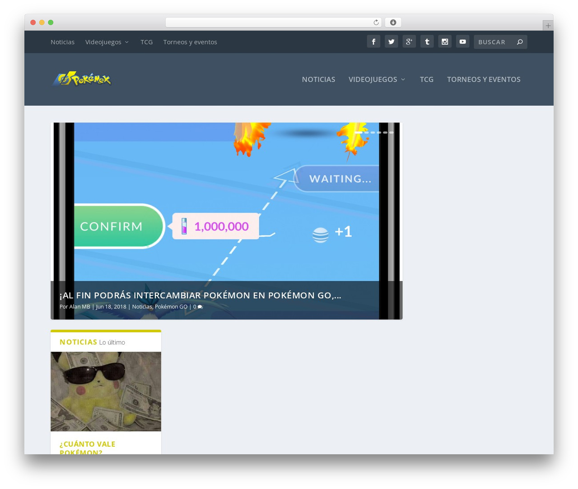The image size is (578, 489).
Task: Open the Pokémon GO trading headline
Action: (x=200, y=295)
